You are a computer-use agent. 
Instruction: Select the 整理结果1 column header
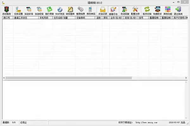point(155,18)
